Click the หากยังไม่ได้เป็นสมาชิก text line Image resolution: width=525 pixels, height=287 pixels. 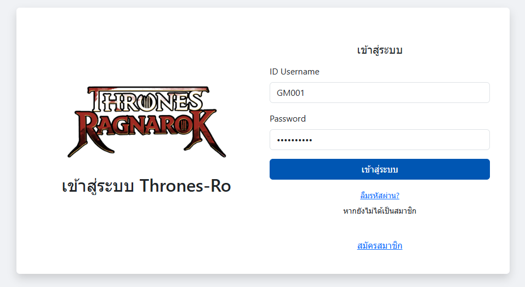(x=379, y=211)
